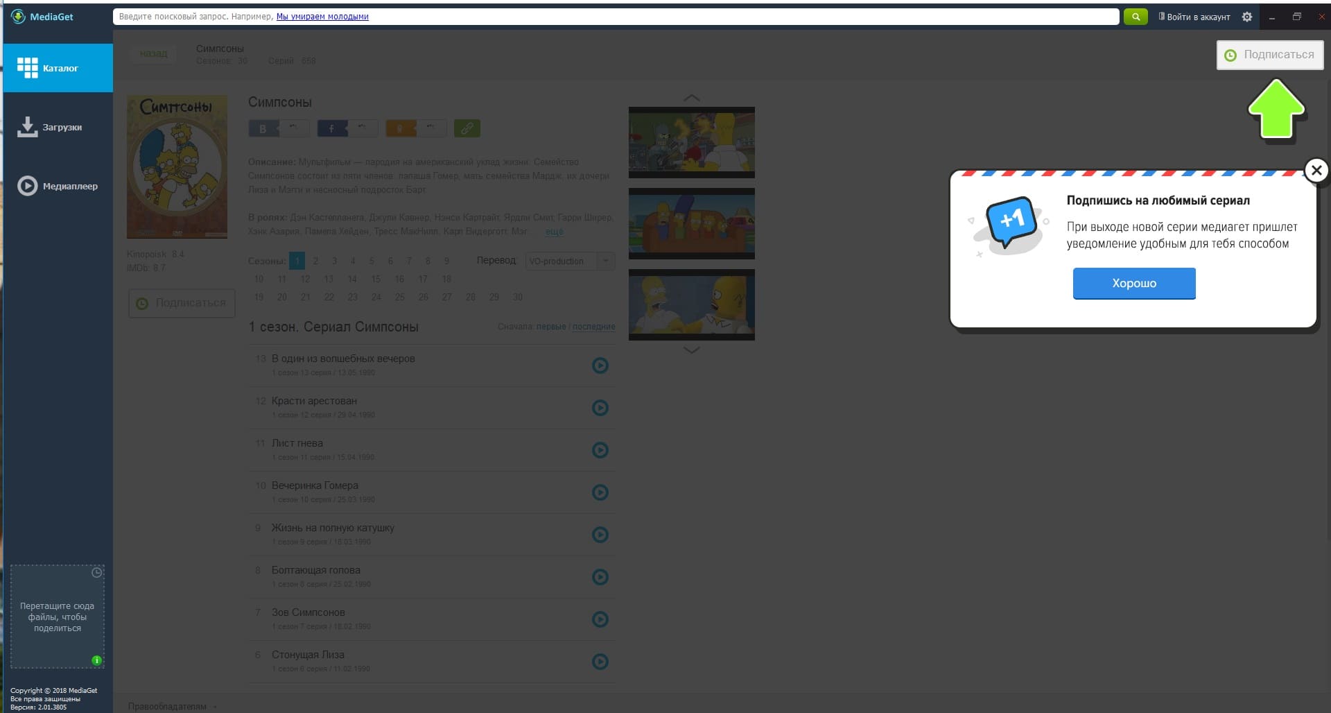Click the Перетащите сюда файлы drop zone
1331x713 pixels.
pos(58,617)
